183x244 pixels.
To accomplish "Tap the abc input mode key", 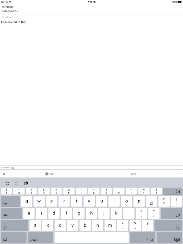I will tap(11, 213).
